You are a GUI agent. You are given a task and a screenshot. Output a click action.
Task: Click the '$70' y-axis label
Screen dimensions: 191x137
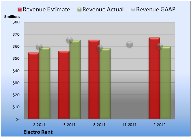[x=16, y=34]
